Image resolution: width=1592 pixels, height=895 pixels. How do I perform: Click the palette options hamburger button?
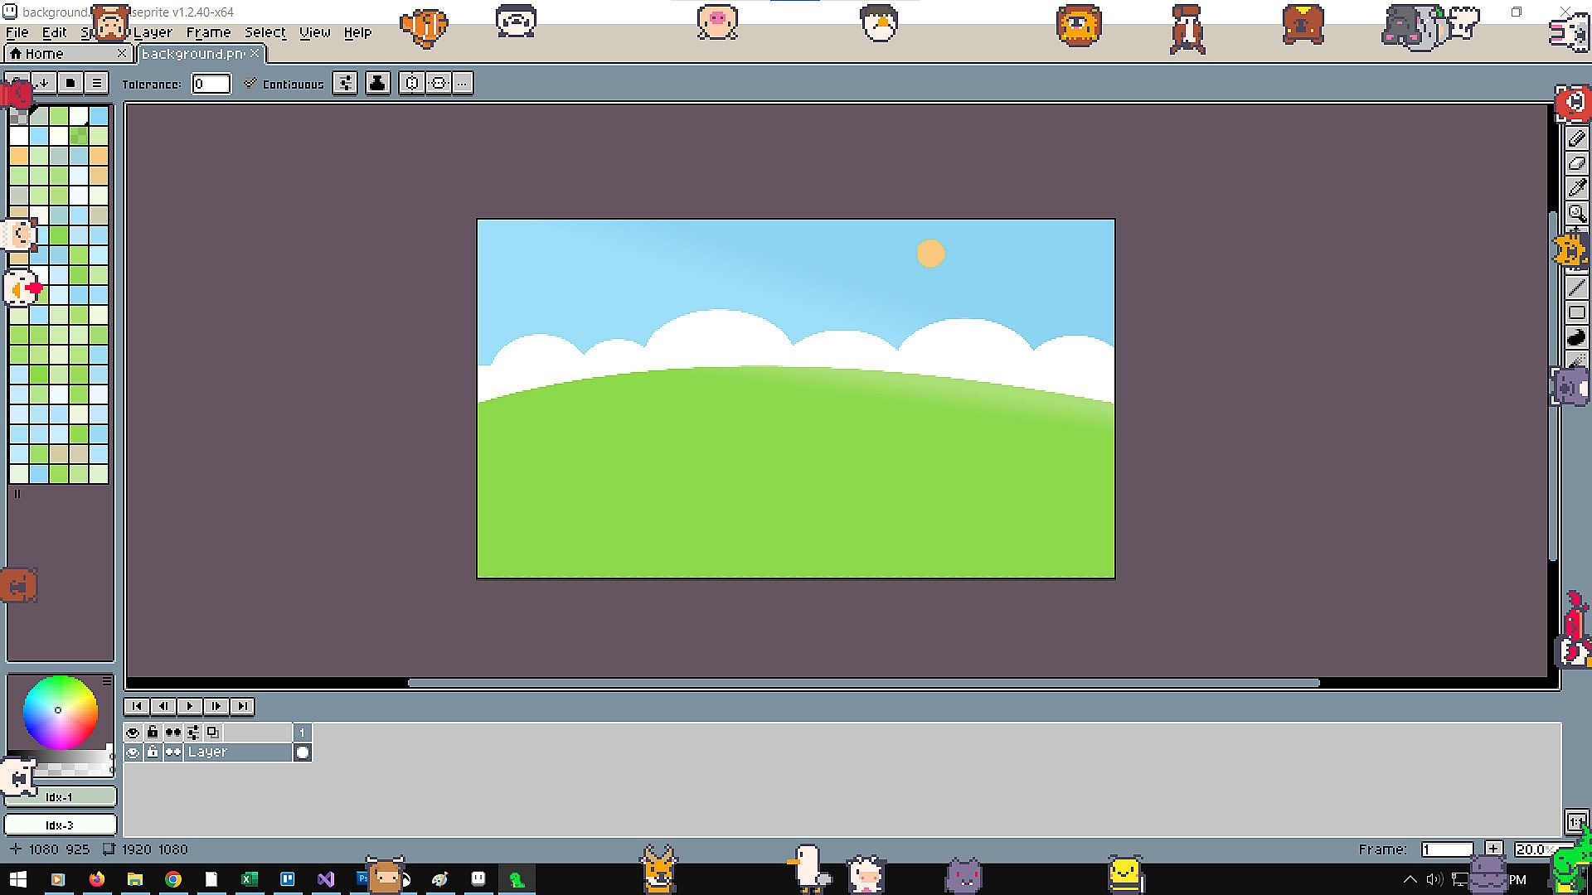pos(96,83)
